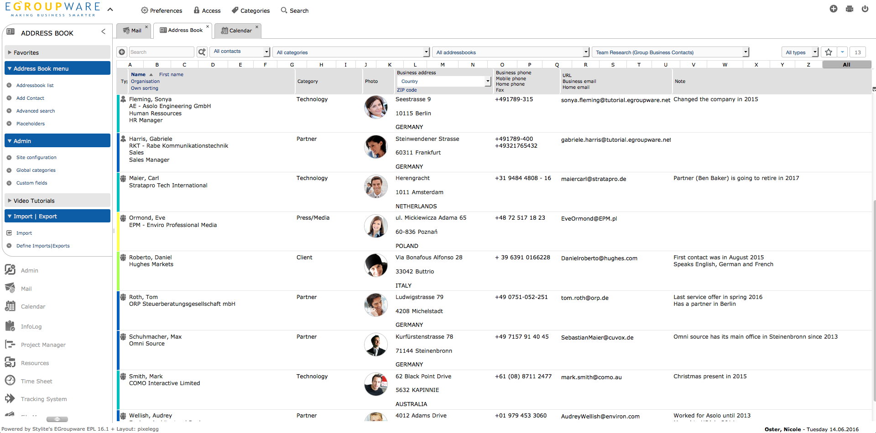Viewport: 876px width, 433px height.
Task: Open the All types dropdown
Action: point(800,52)
